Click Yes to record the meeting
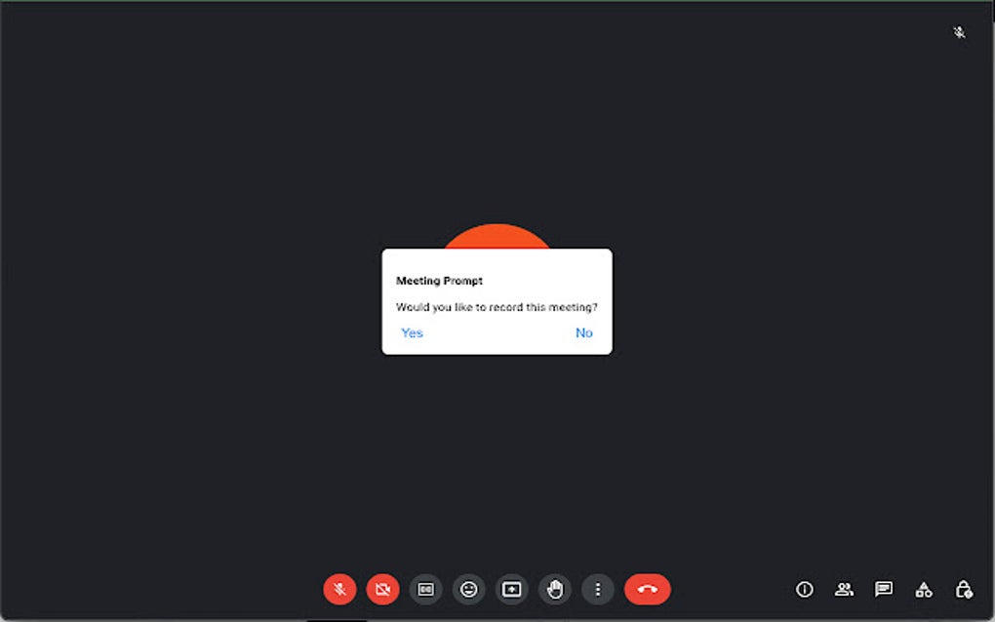The width and height of the screenshot is (995, 622). point(412,332)
